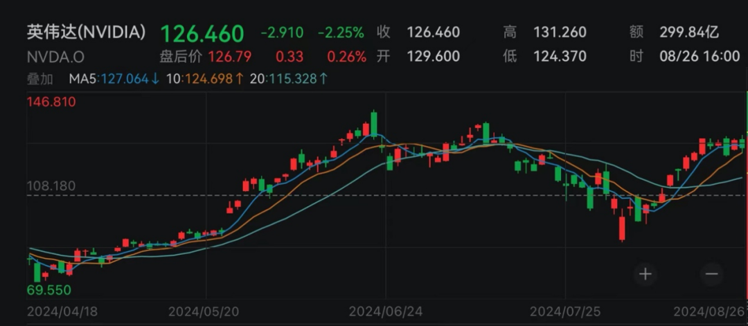
Task: Click the NVDA.O ticker symbol
Action: pyautogui.click(x=55, y=57)
